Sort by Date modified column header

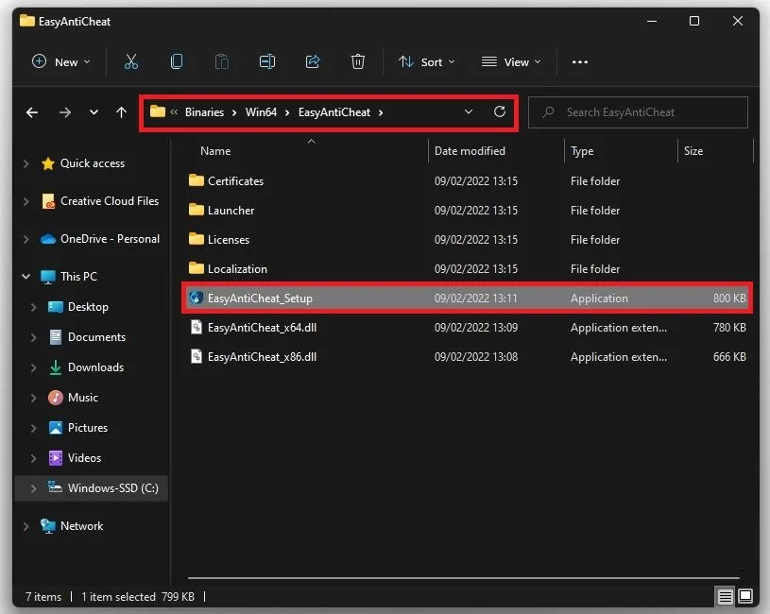click(470, 151)
